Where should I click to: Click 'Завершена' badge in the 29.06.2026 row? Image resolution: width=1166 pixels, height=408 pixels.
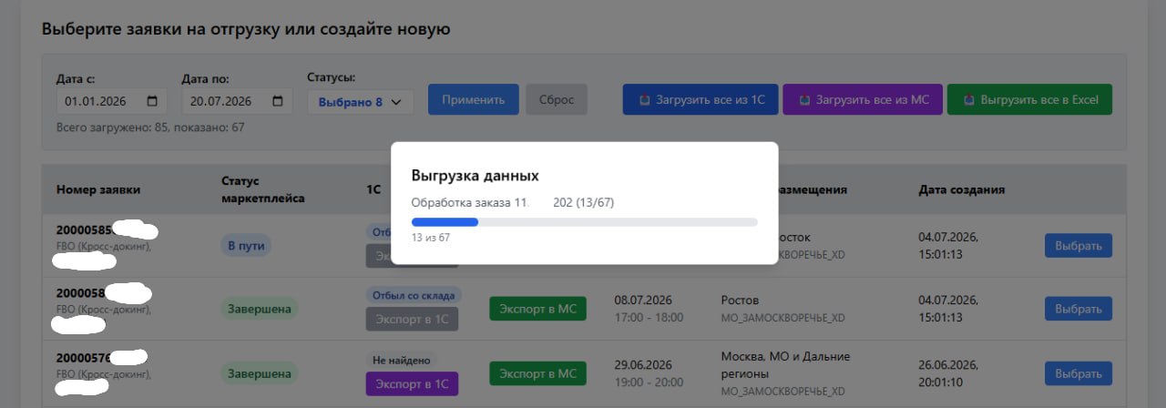(x=260, y=372)
